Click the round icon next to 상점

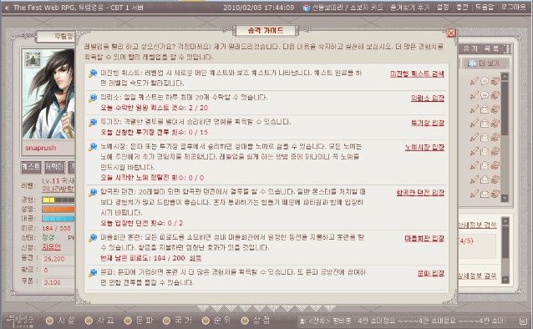(x=245, y=321)
